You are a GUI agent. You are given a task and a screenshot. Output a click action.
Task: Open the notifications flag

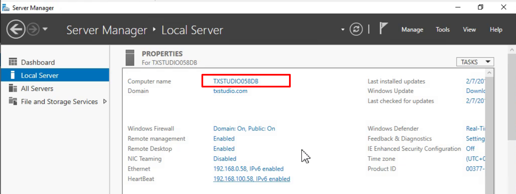(383, 29)
